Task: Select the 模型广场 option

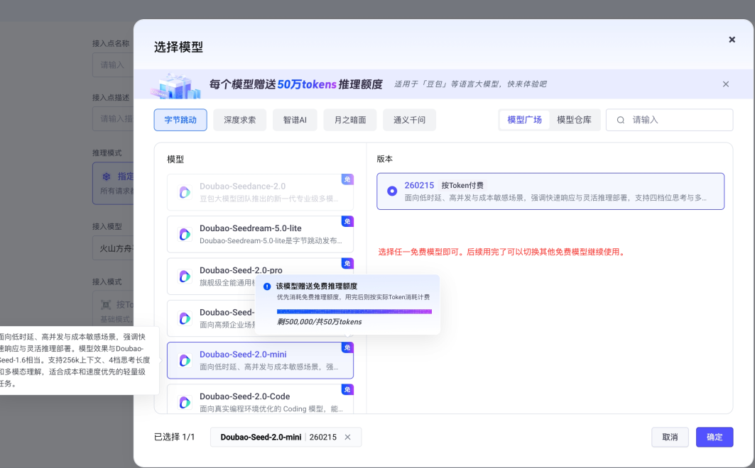Action: (524, 120)
